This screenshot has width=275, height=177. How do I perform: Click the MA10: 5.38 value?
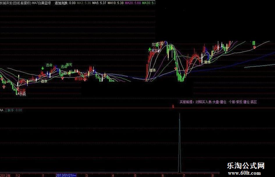coord(116,3)
